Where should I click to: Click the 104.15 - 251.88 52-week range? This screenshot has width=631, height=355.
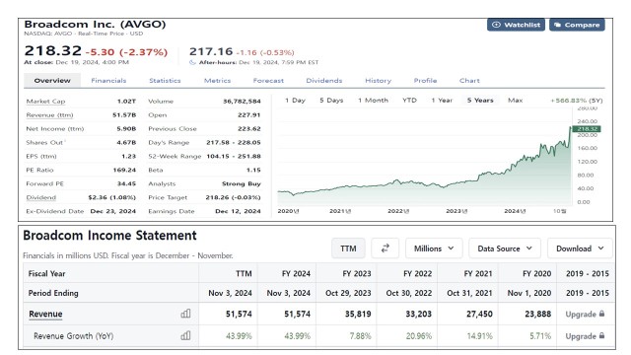point(234,157)
